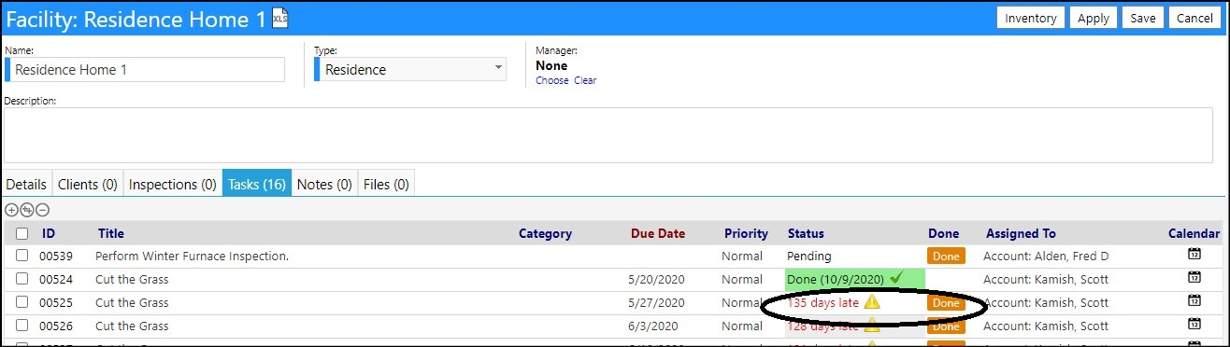Open the Type dropdown showing Residence
This screenshot has width=1230, height=347.
410,69
